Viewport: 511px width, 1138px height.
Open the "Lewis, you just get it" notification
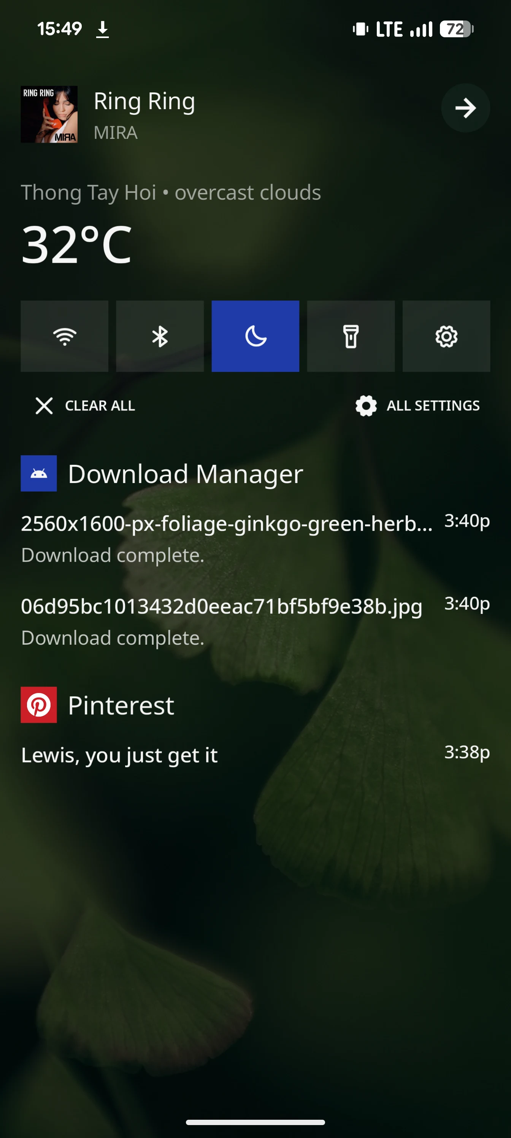point(255,755)
